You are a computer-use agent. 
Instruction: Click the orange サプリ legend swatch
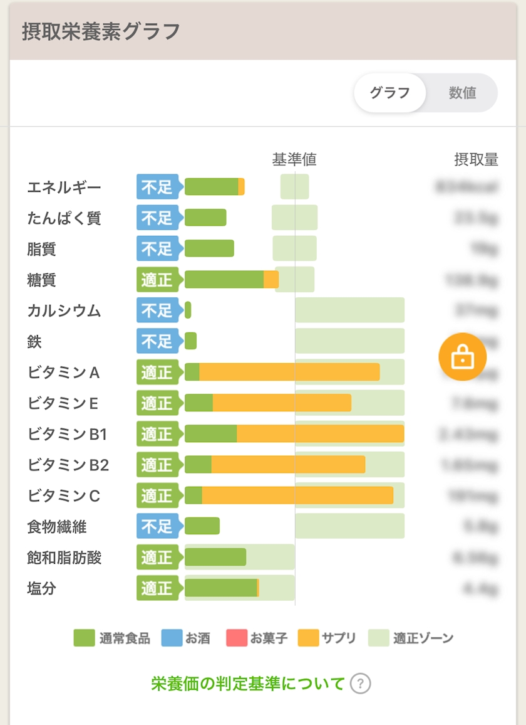308,638
